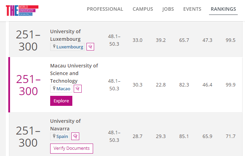Click the Verify Documents button
Image resolution: width=245 pixels, height=156 pixels.
pyautogui.click(x=72, y=148)
